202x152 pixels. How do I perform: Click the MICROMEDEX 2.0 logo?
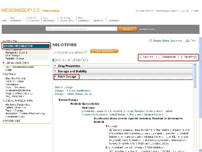pyautogui.click(x=20, y=10)
